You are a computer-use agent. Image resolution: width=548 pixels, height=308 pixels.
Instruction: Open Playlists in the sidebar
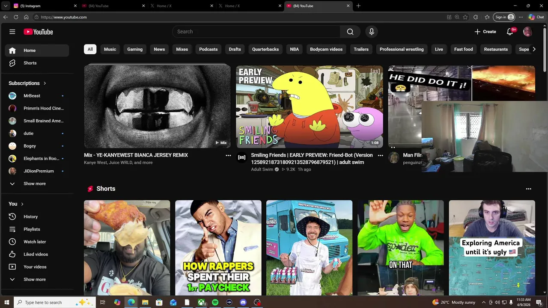37,229
